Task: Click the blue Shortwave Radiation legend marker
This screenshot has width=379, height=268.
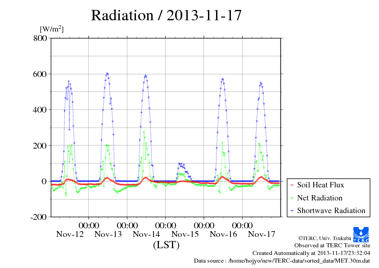Action: (293, 211)
